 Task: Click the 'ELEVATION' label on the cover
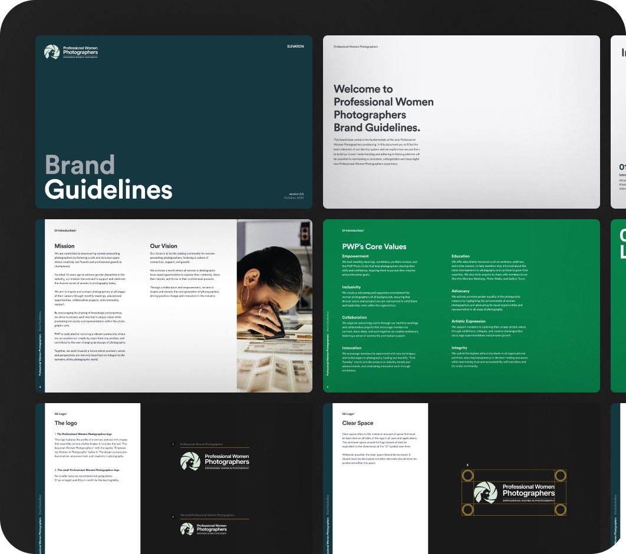point(295,47)
